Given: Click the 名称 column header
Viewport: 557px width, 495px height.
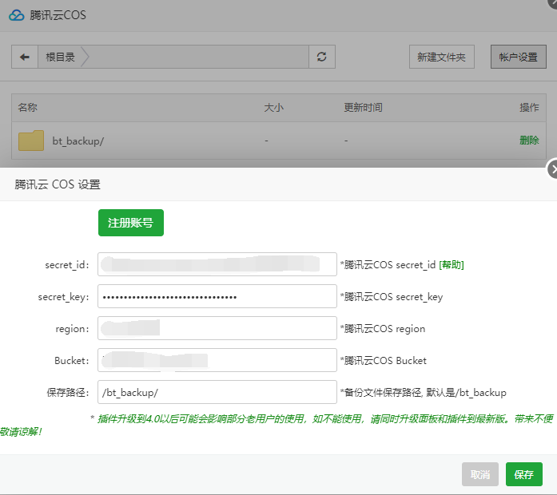Looking at the screenshot, I should (x=28, y=107).
